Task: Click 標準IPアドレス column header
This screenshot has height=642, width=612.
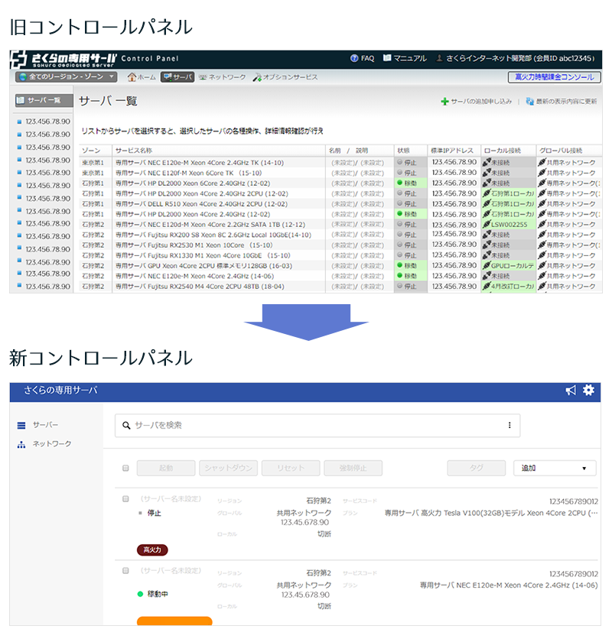Action: pos(452,151)
